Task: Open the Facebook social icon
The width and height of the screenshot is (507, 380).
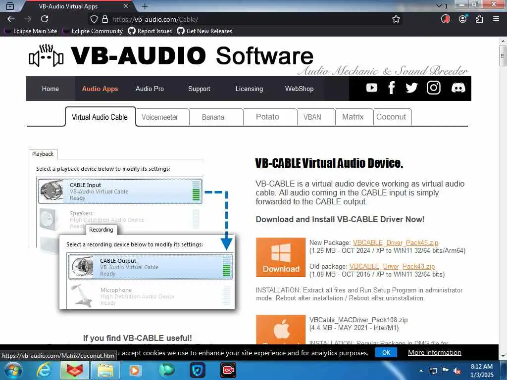Action: [x=391, y=88]
